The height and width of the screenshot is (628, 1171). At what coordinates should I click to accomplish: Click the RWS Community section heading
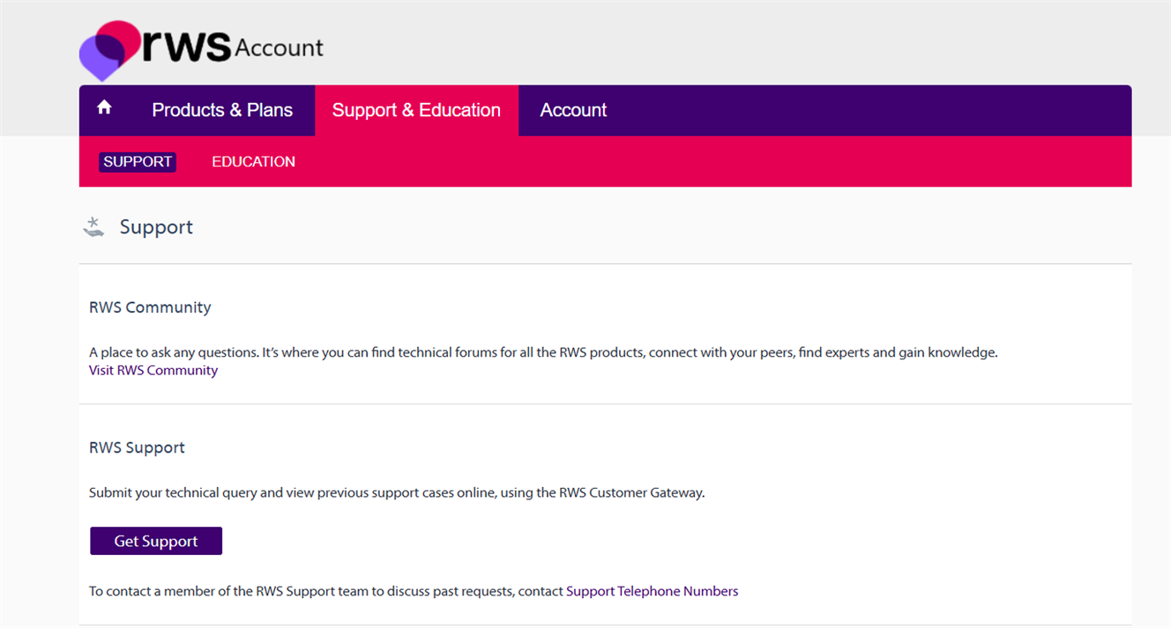150,307
